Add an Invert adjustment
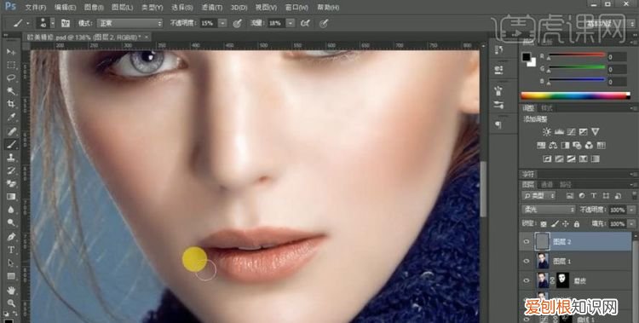Screen dimensions: 639x323 click(x=547, y=159)
